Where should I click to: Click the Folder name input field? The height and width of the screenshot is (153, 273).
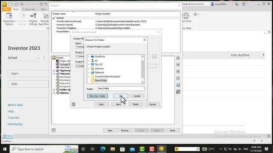coord(121,88)
